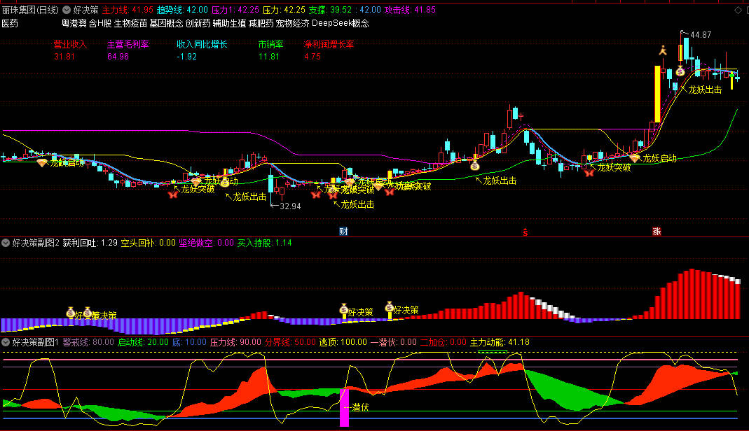This screenshot has width=749, height=431.
Task: Expand the 好决策副图1 indicator menu
Action: [6, 342]
